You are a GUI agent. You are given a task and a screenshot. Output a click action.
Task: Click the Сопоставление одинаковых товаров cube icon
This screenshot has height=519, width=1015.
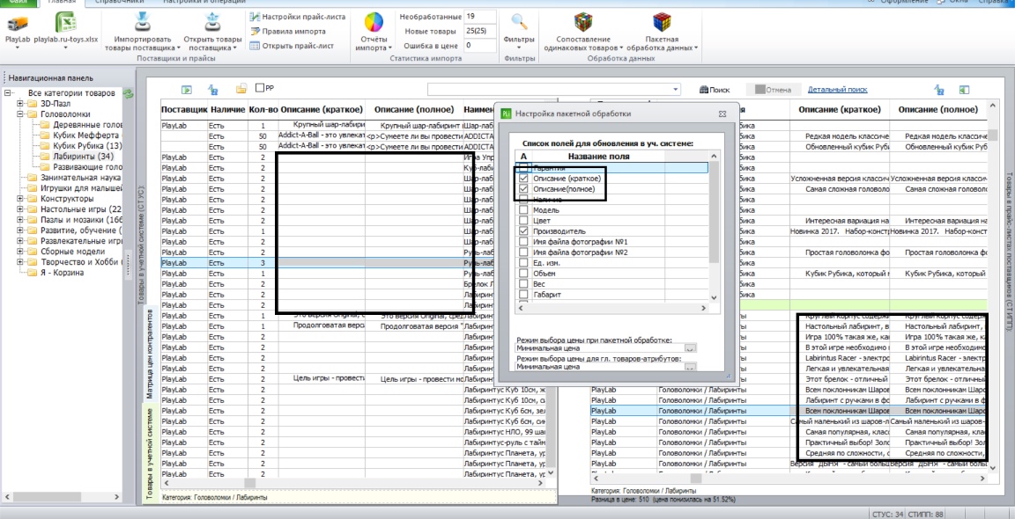pos(583,23)
